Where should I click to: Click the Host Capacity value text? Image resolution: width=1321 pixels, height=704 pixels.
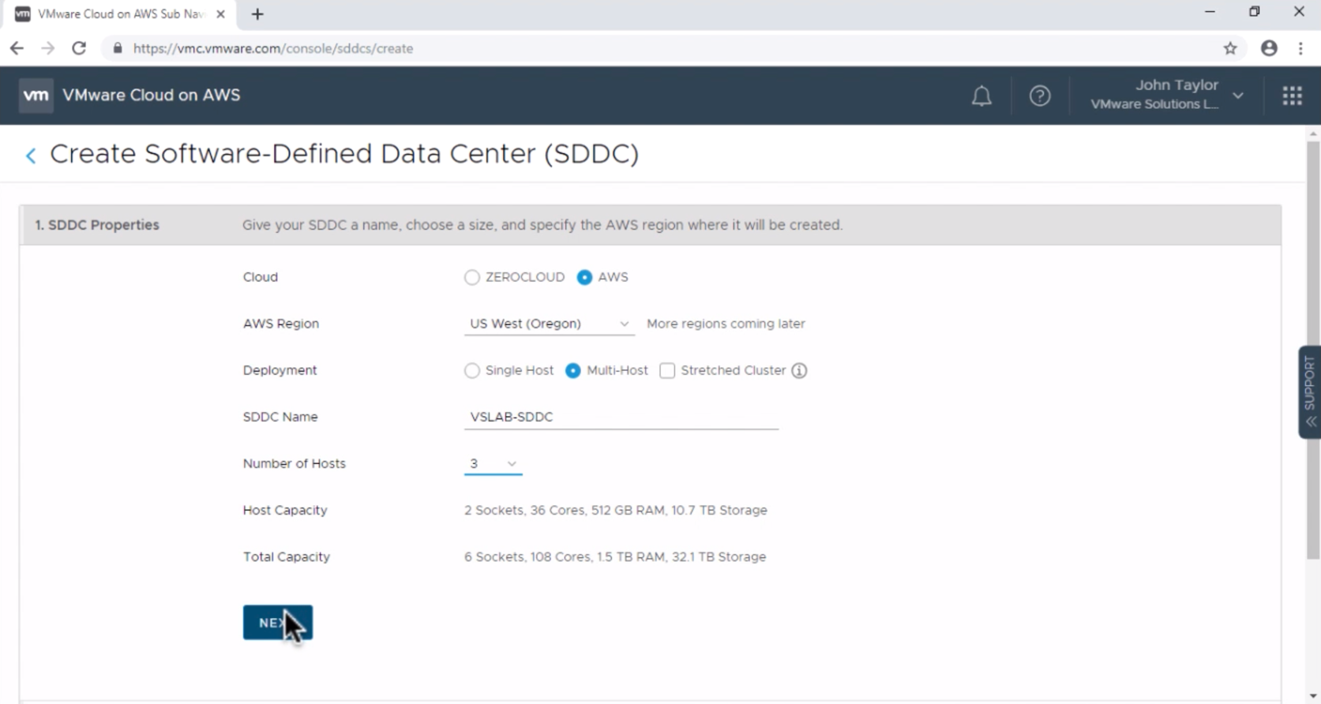click(x=616, y=510)
